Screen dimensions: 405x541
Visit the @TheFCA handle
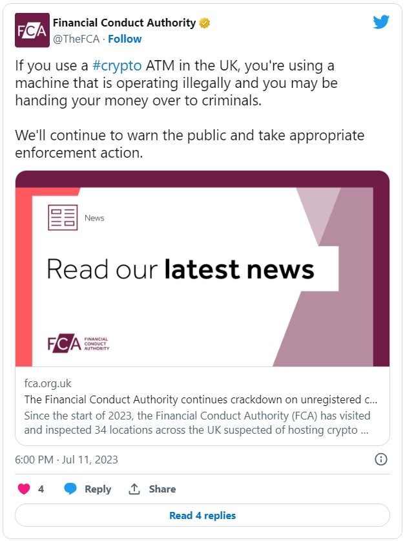click(77, 39)
